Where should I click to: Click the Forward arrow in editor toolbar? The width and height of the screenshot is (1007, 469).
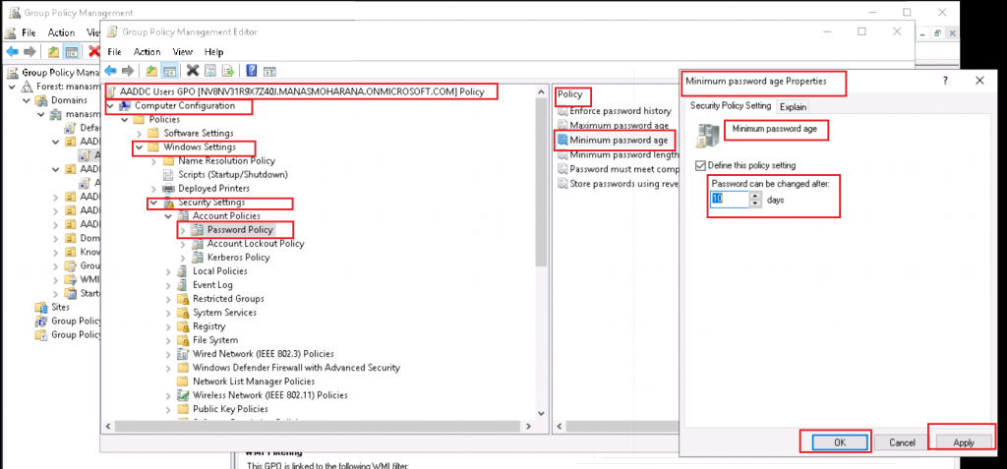point(129,71)
